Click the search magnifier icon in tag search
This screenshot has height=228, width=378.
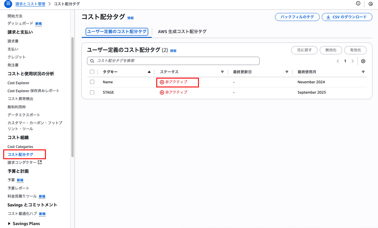92,61
